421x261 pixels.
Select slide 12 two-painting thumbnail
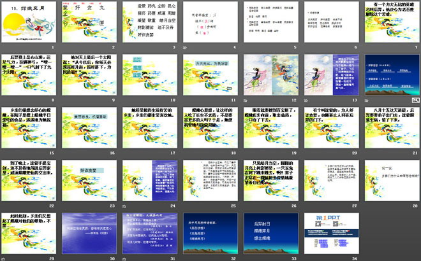click(271, 74)
